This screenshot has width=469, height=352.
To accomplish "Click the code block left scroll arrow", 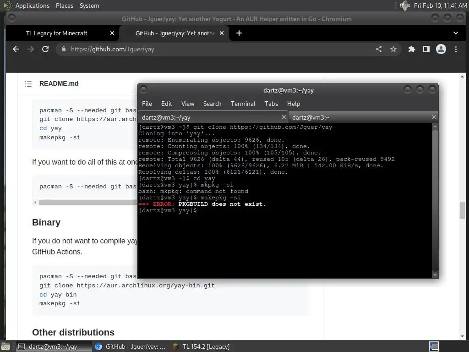I will pyautogui.click(x=35, y=202).
